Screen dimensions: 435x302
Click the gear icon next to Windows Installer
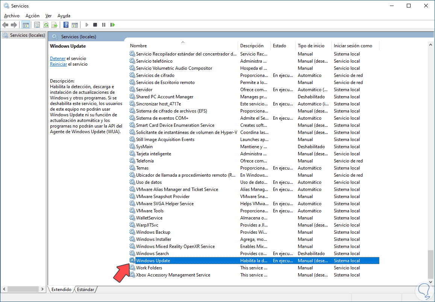pyautogui.click(x=132, y=239)
